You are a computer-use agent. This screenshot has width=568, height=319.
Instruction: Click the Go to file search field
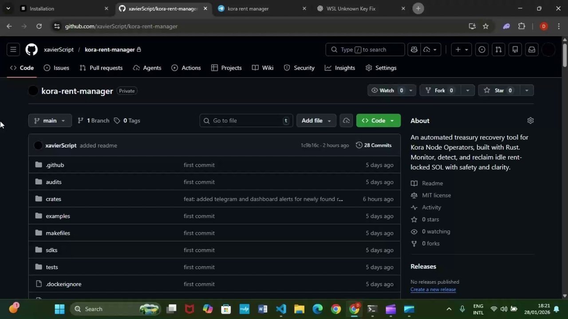pyautogui.click(x=246, y=121)
